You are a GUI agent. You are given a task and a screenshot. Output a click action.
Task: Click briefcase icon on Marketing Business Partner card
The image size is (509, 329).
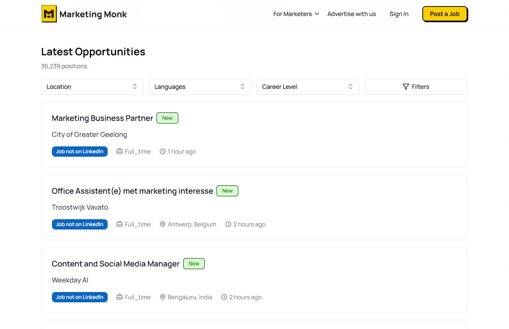pos(120,151)
